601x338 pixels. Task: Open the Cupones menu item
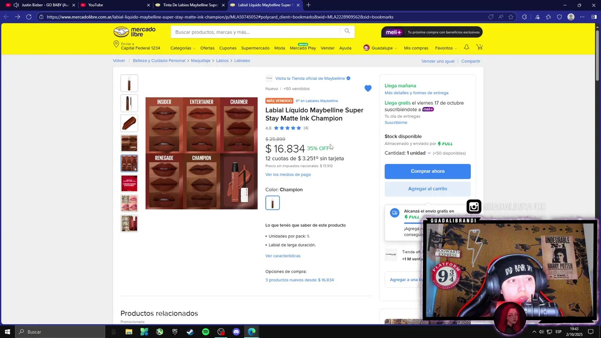228,48
